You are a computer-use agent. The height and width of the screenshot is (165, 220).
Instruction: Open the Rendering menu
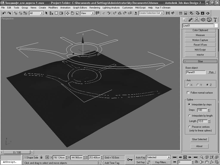pyautogui.click(x=95, y=8)
